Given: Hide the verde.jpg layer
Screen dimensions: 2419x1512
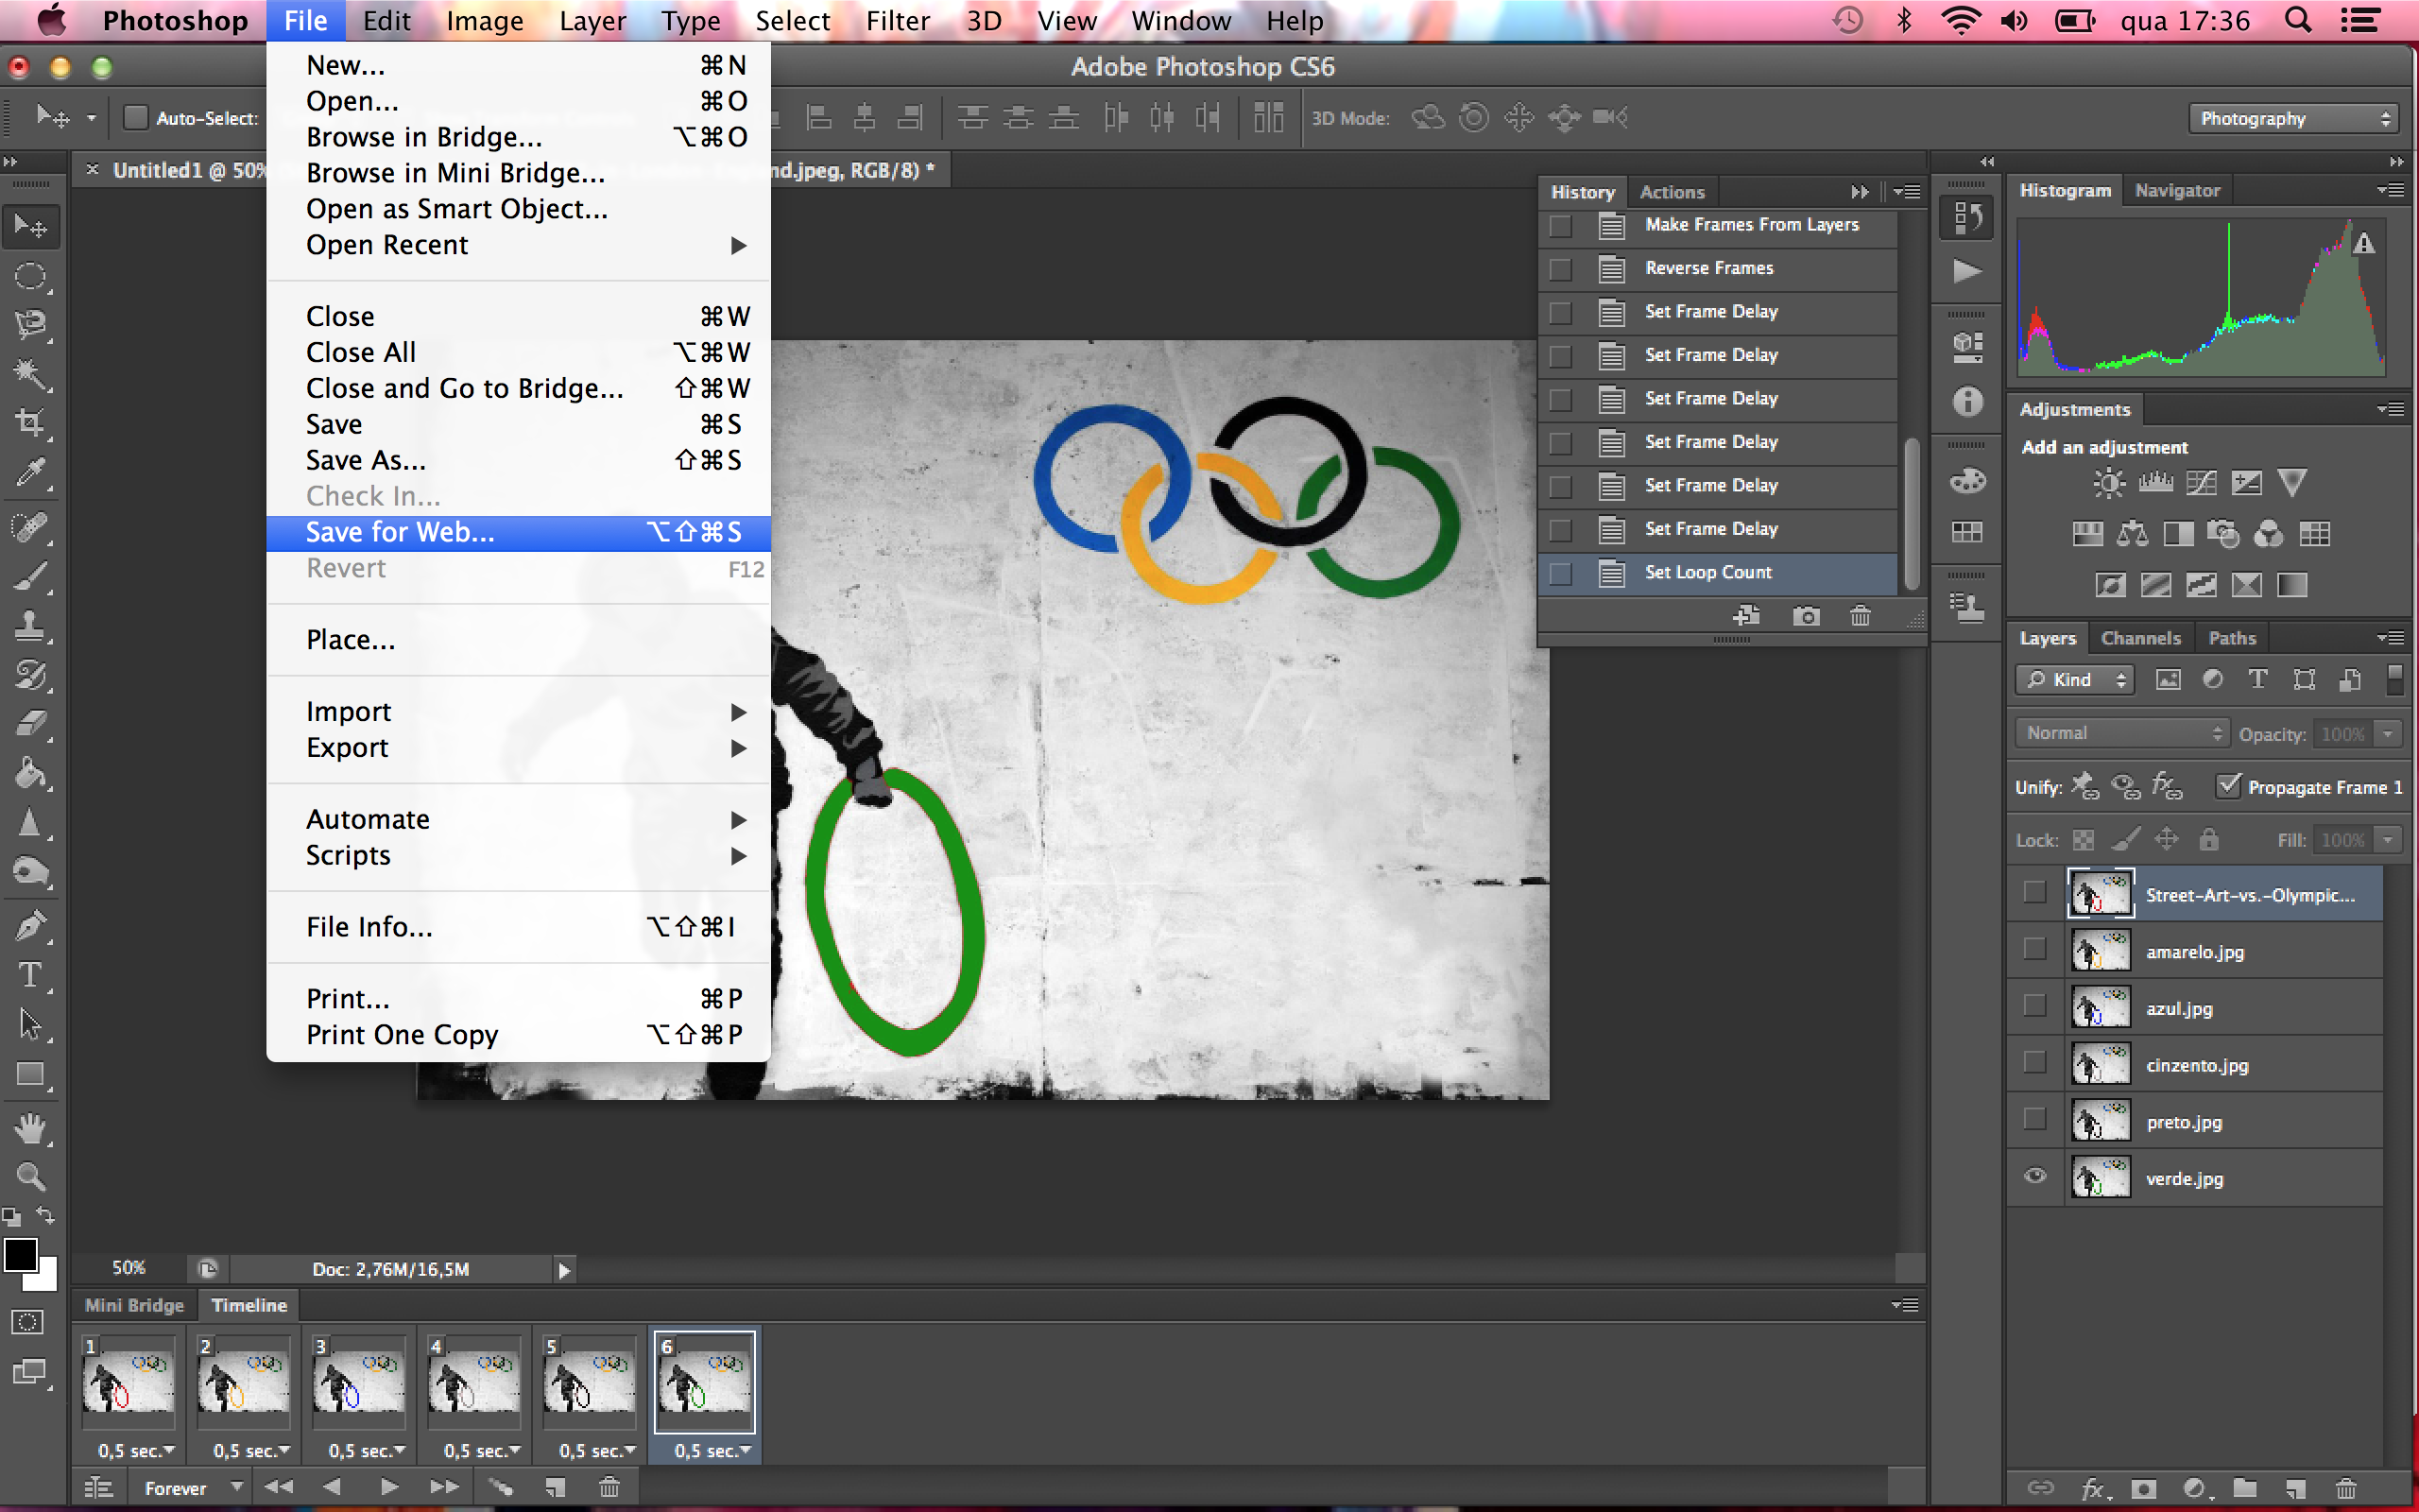Looking at the screenshot, I should pyautogui.click(x=2034, y=1176).
